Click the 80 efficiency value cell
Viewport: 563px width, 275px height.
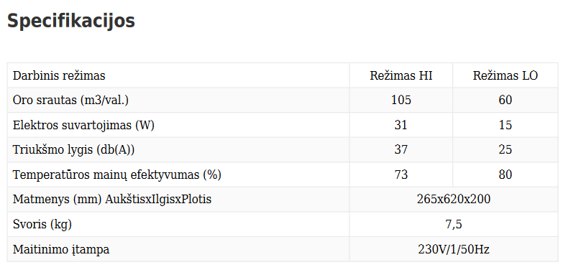pos(505,174)
